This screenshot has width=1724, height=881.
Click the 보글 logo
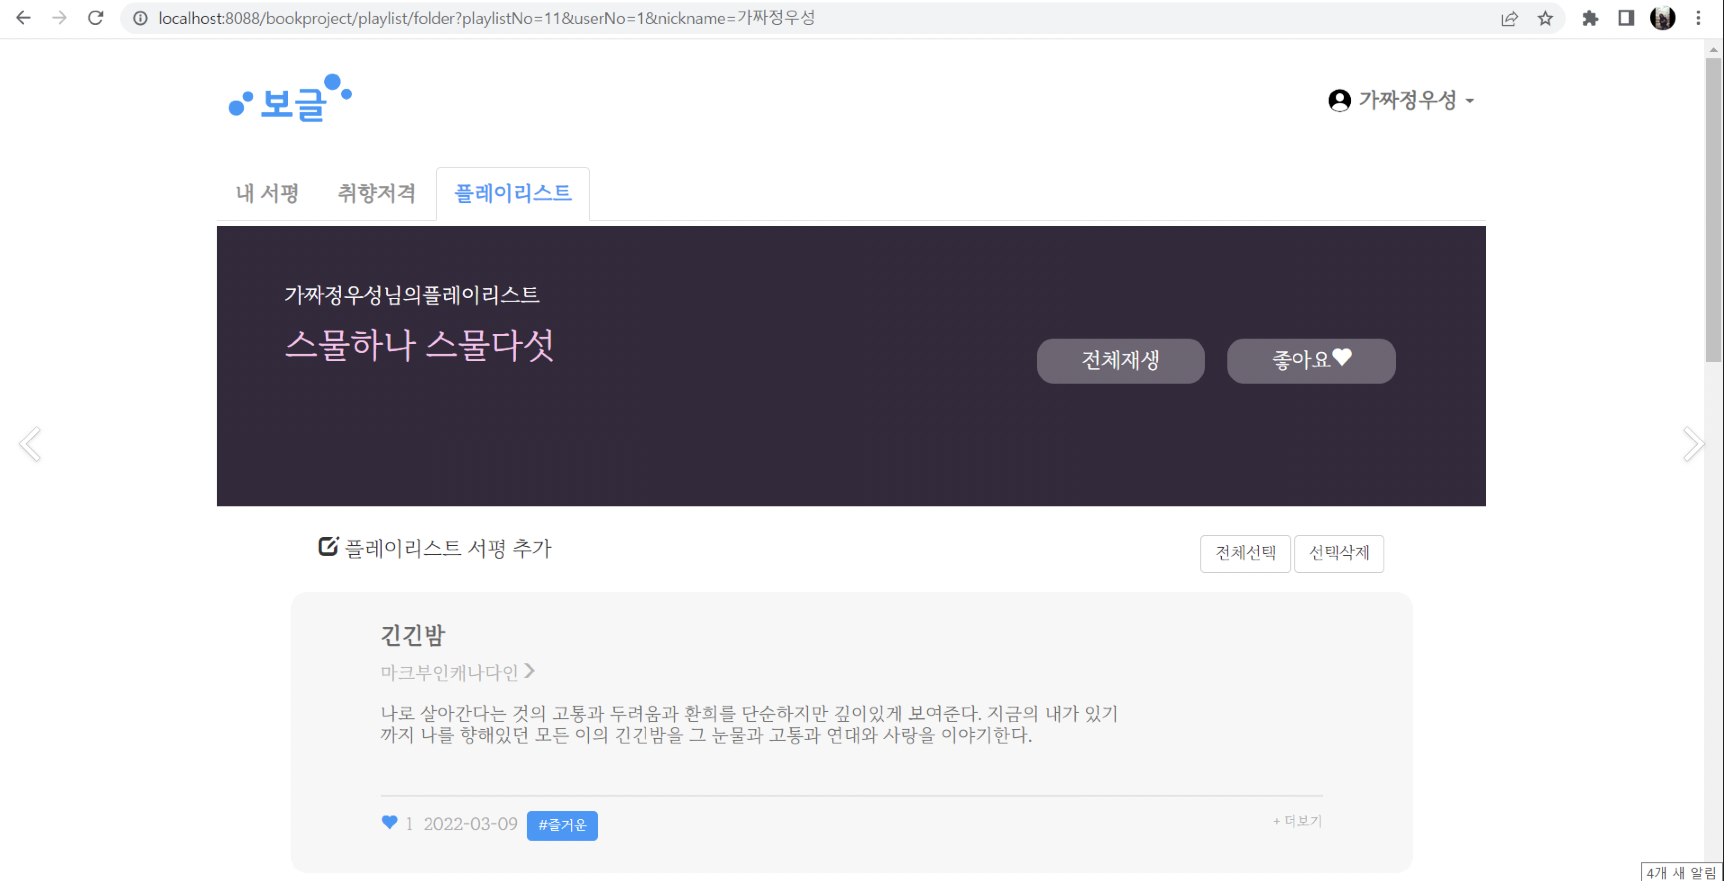tap(290, 98)
